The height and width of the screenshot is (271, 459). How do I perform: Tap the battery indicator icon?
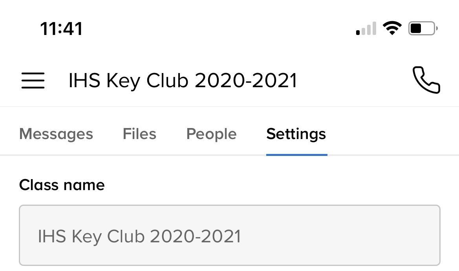(x=422, y=28)
